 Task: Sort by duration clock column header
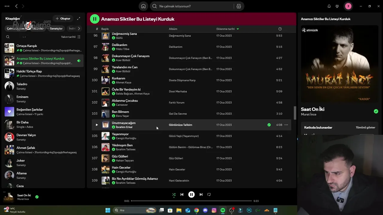280,29
